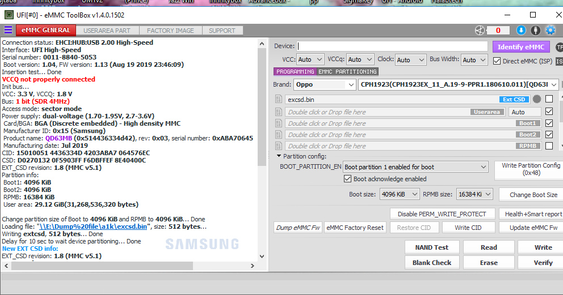Select the EMMC PARTITIONING sub-tab

(x=347, y=71)
